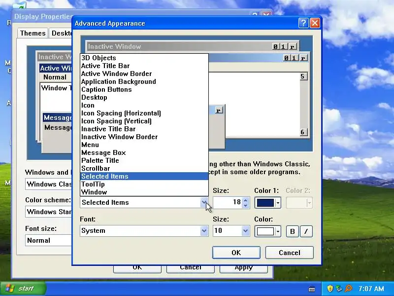The image size is (394, 296).
Task: Select Inactive Title Bar entry
Action: pos(144,129)
